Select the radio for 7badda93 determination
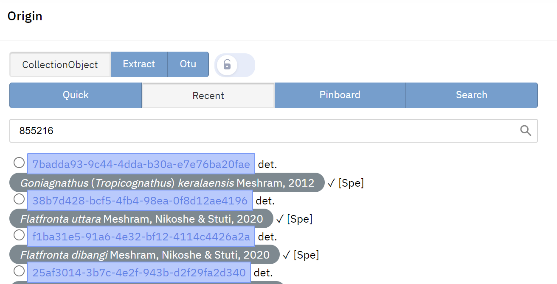The height and width of the screenshot is (284, 557). 19,162
